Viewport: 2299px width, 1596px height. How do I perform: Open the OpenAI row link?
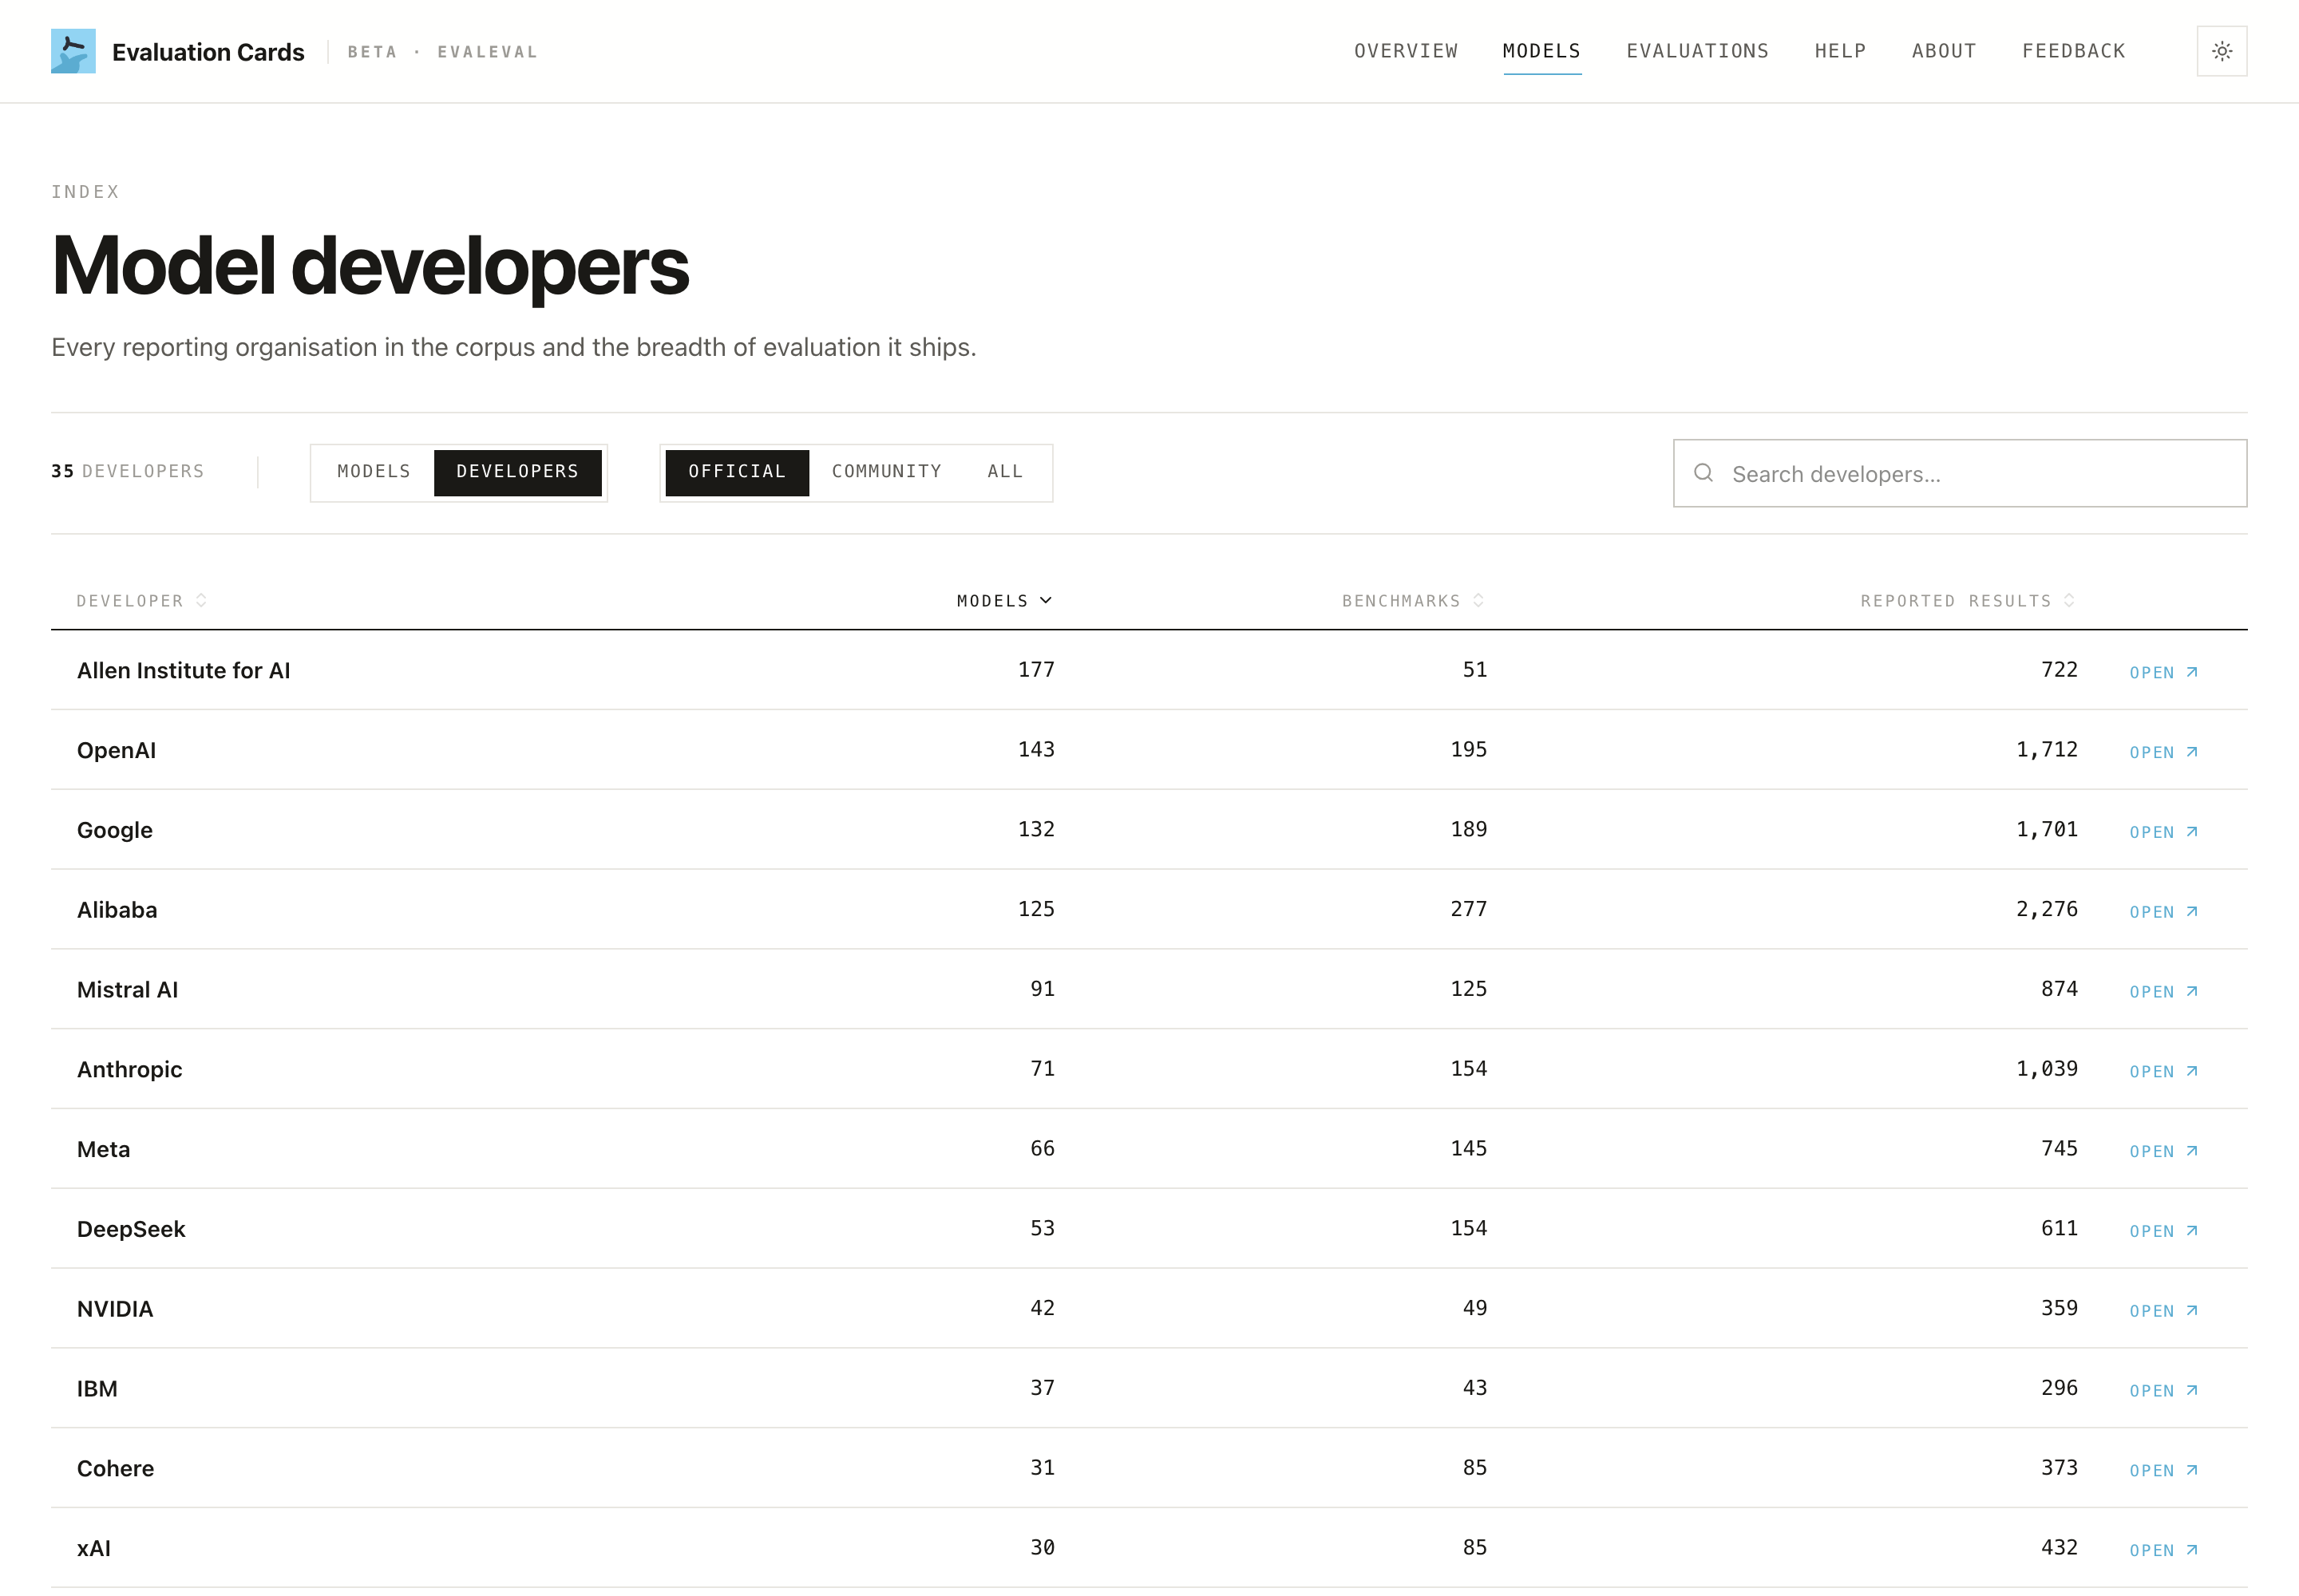point(2163,752)
